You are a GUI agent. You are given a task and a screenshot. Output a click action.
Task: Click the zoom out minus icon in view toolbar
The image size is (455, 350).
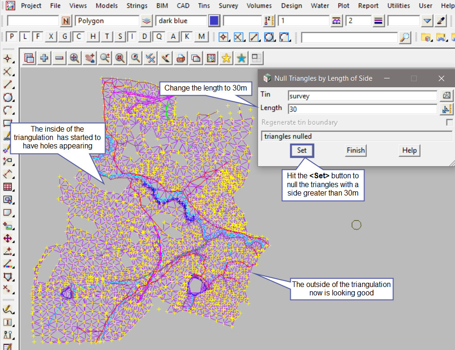59,58
